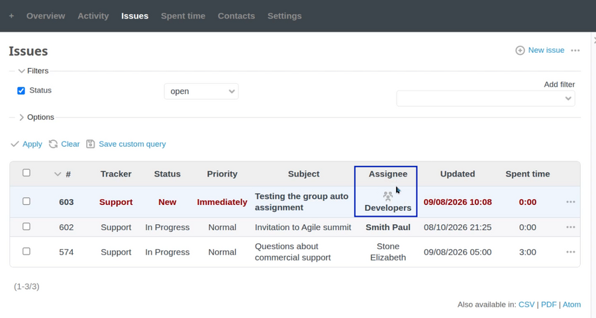Click Clear to reset filters
The image size is (596, 318).
coord(70,144)
